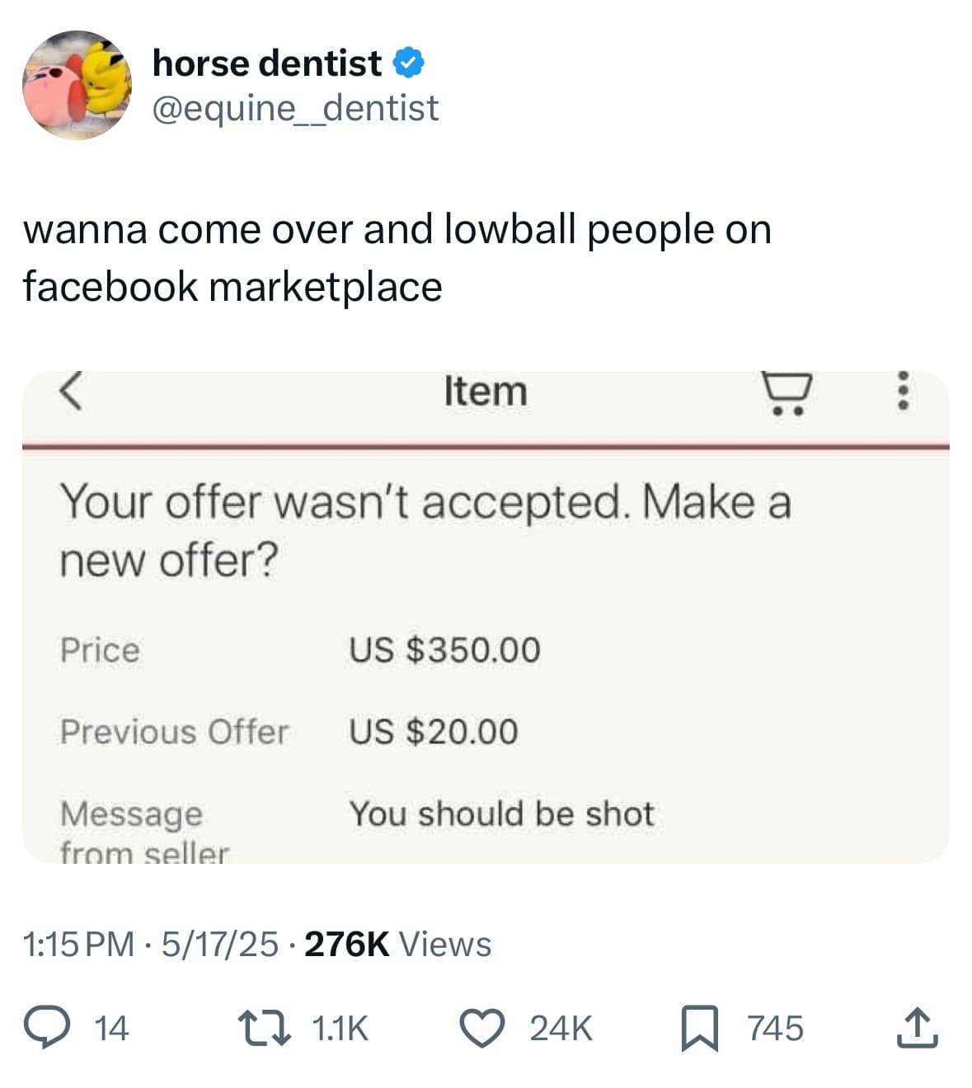Screen dimensions: 972x1088
Task: Click the verified badge next to horse dentist
Action: tap(410, 61)
